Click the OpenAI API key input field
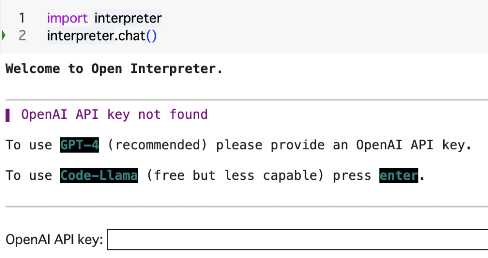The height and width of the screenshot is (258, 488). point(297,239)
